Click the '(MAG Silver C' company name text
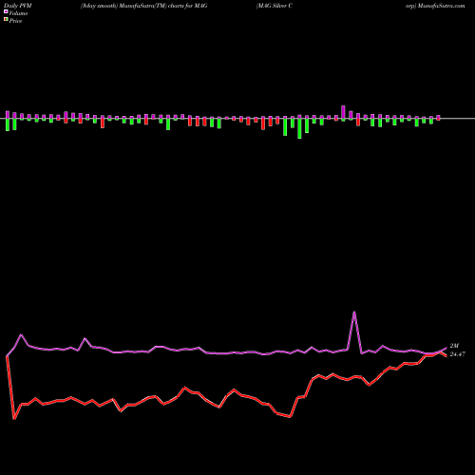This screenshot has height=475, width=475. tap(275, 6)
